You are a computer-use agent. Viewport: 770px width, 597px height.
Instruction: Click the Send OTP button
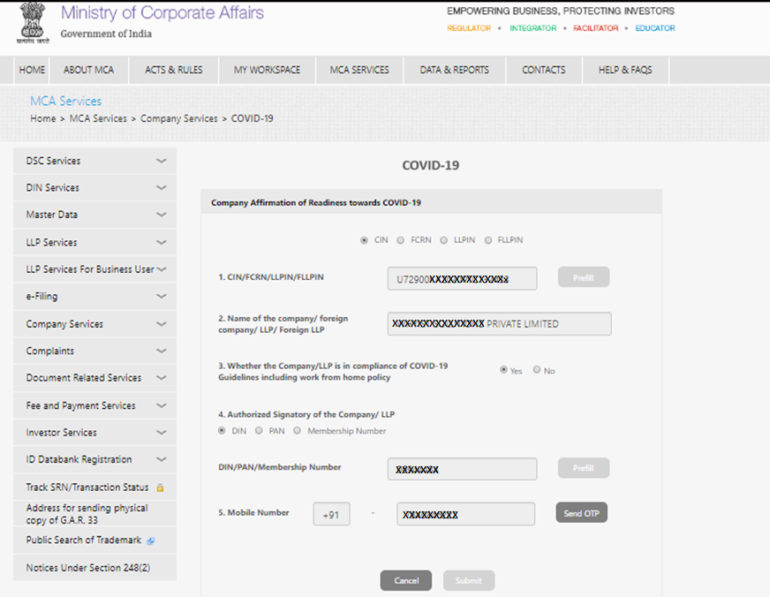(581, 513)
